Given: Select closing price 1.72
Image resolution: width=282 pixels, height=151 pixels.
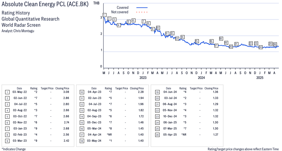Looking at the screenshot, I should coord(141,116).
